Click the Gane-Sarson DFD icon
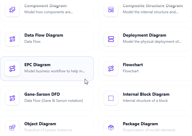The image size is (192, 136). (12, 98)
